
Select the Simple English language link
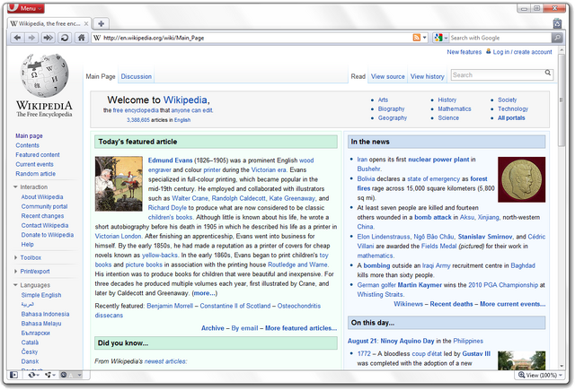[x=41, y=295]
